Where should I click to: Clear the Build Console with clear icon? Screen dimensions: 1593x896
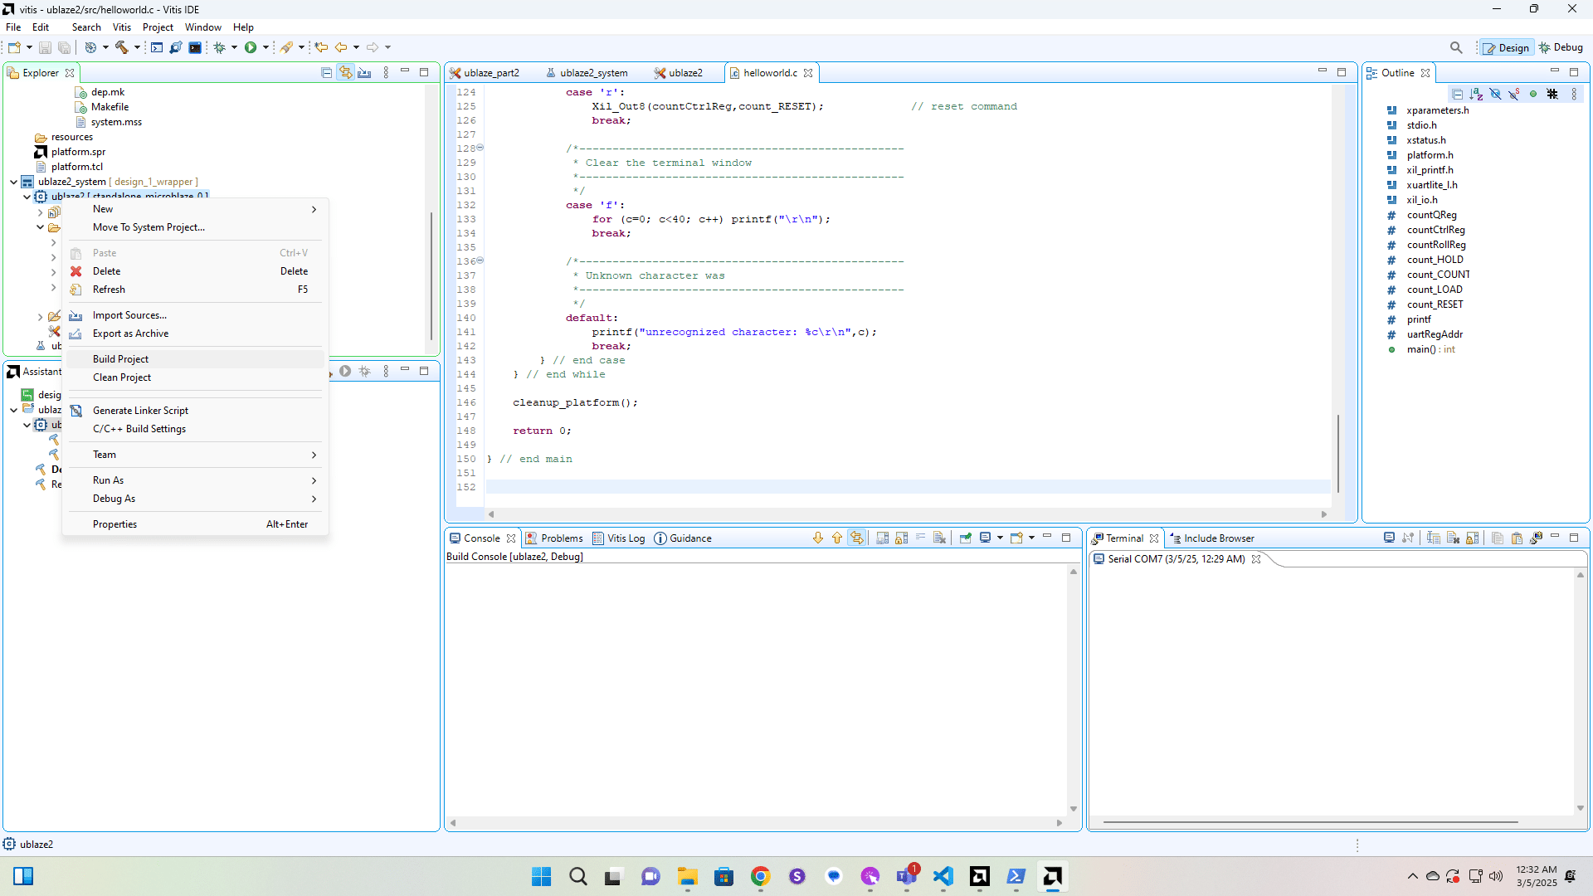(938, 538)
